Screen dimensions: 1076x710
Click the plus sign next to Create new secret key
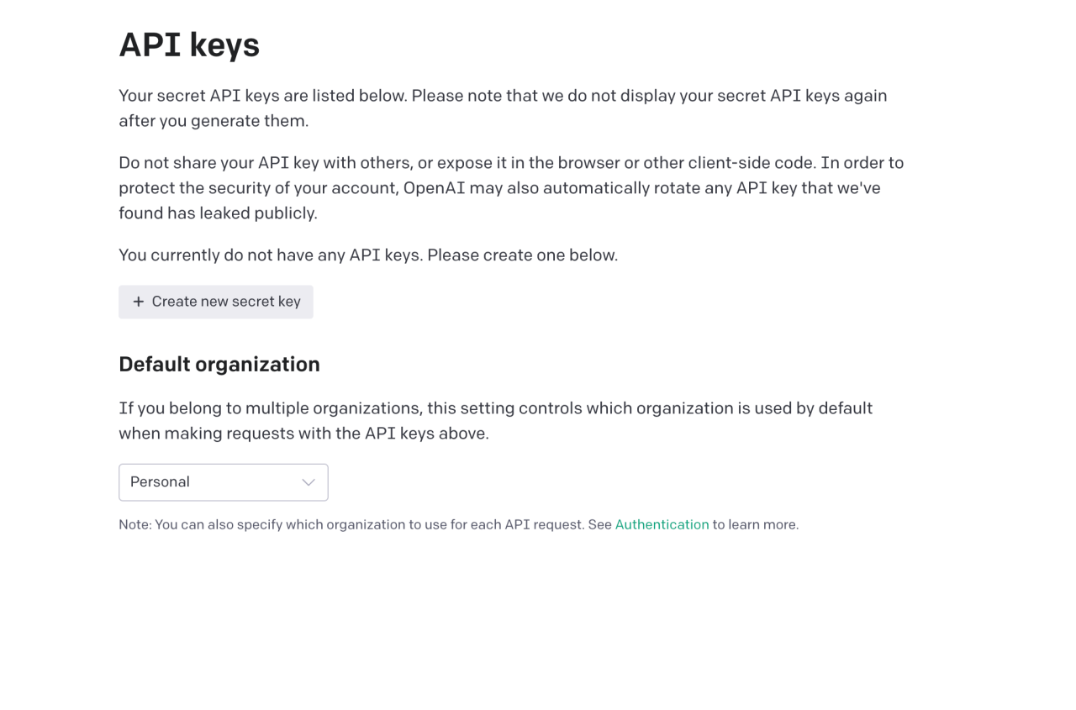coord(140,302)
